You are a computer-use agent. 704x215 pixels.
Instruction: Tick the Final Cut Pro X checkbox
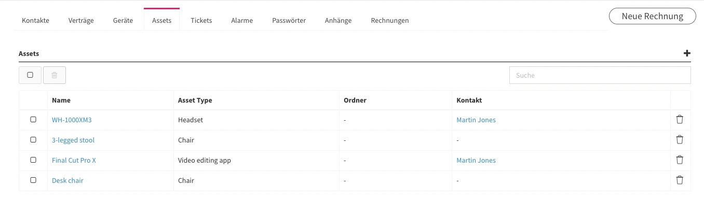[33, 160]
